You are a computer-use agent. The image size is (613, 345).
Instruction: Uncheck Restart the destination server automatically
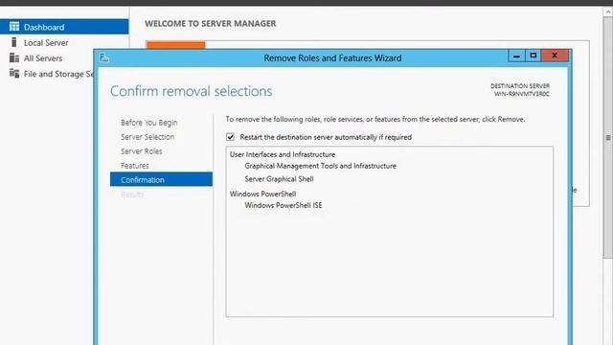pyautogui.click(x=230, y=137)
